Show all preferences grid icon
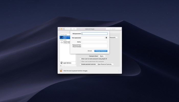This screenshot has height=102, width=179. [74, 29]
